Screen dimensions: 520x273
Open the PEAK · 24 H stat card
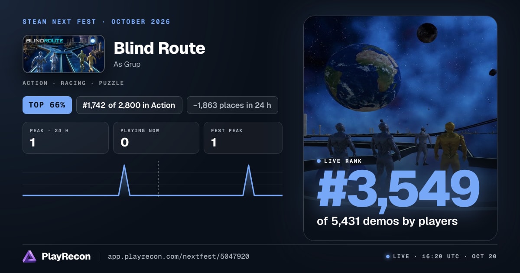(x=65, y=138)
